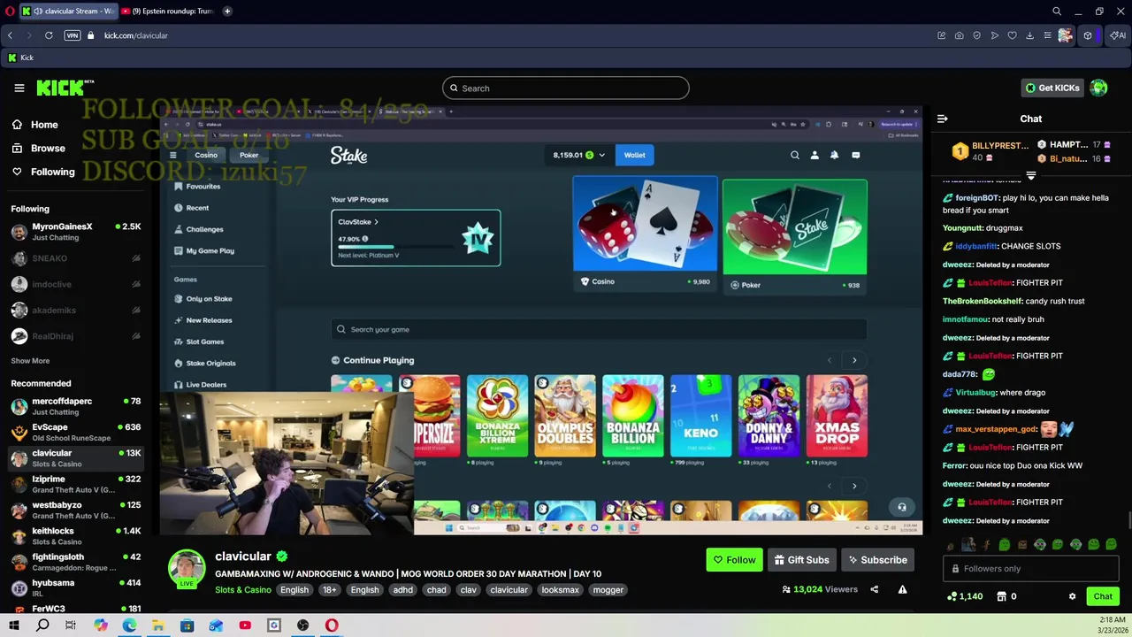Image resolution: width=1132 pixels, height=637 pixels.
Task: Follow the clavicular channel
Action: (x=734, y=560)
